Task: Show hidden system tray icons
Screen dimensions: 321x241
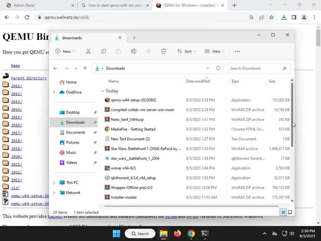Action: pos(265,233)
